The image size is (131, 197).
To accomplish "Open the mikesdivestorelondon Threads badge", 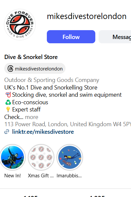I will point(35,69).
